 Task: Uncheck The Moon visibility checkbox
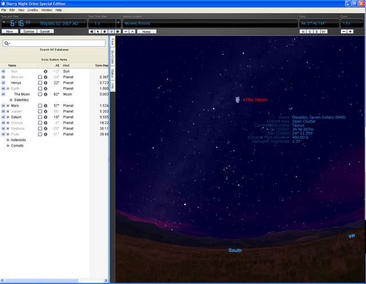tap(3, 94)
